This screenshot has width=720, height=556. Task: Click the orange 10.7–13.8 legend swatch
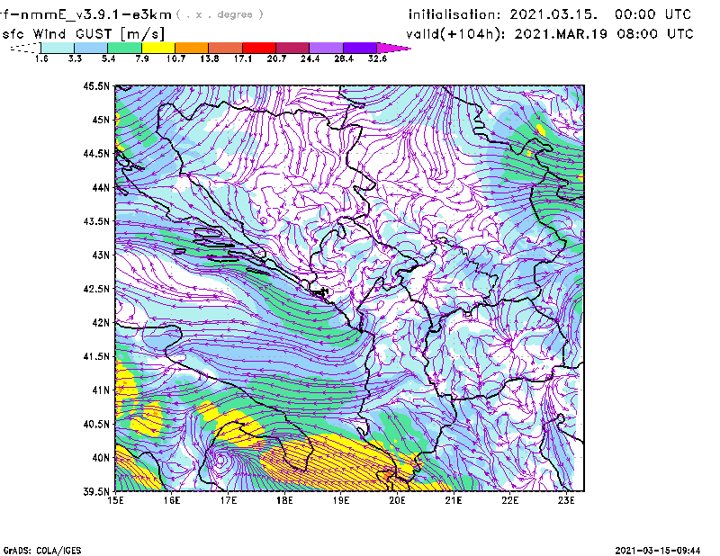(192, 48)
